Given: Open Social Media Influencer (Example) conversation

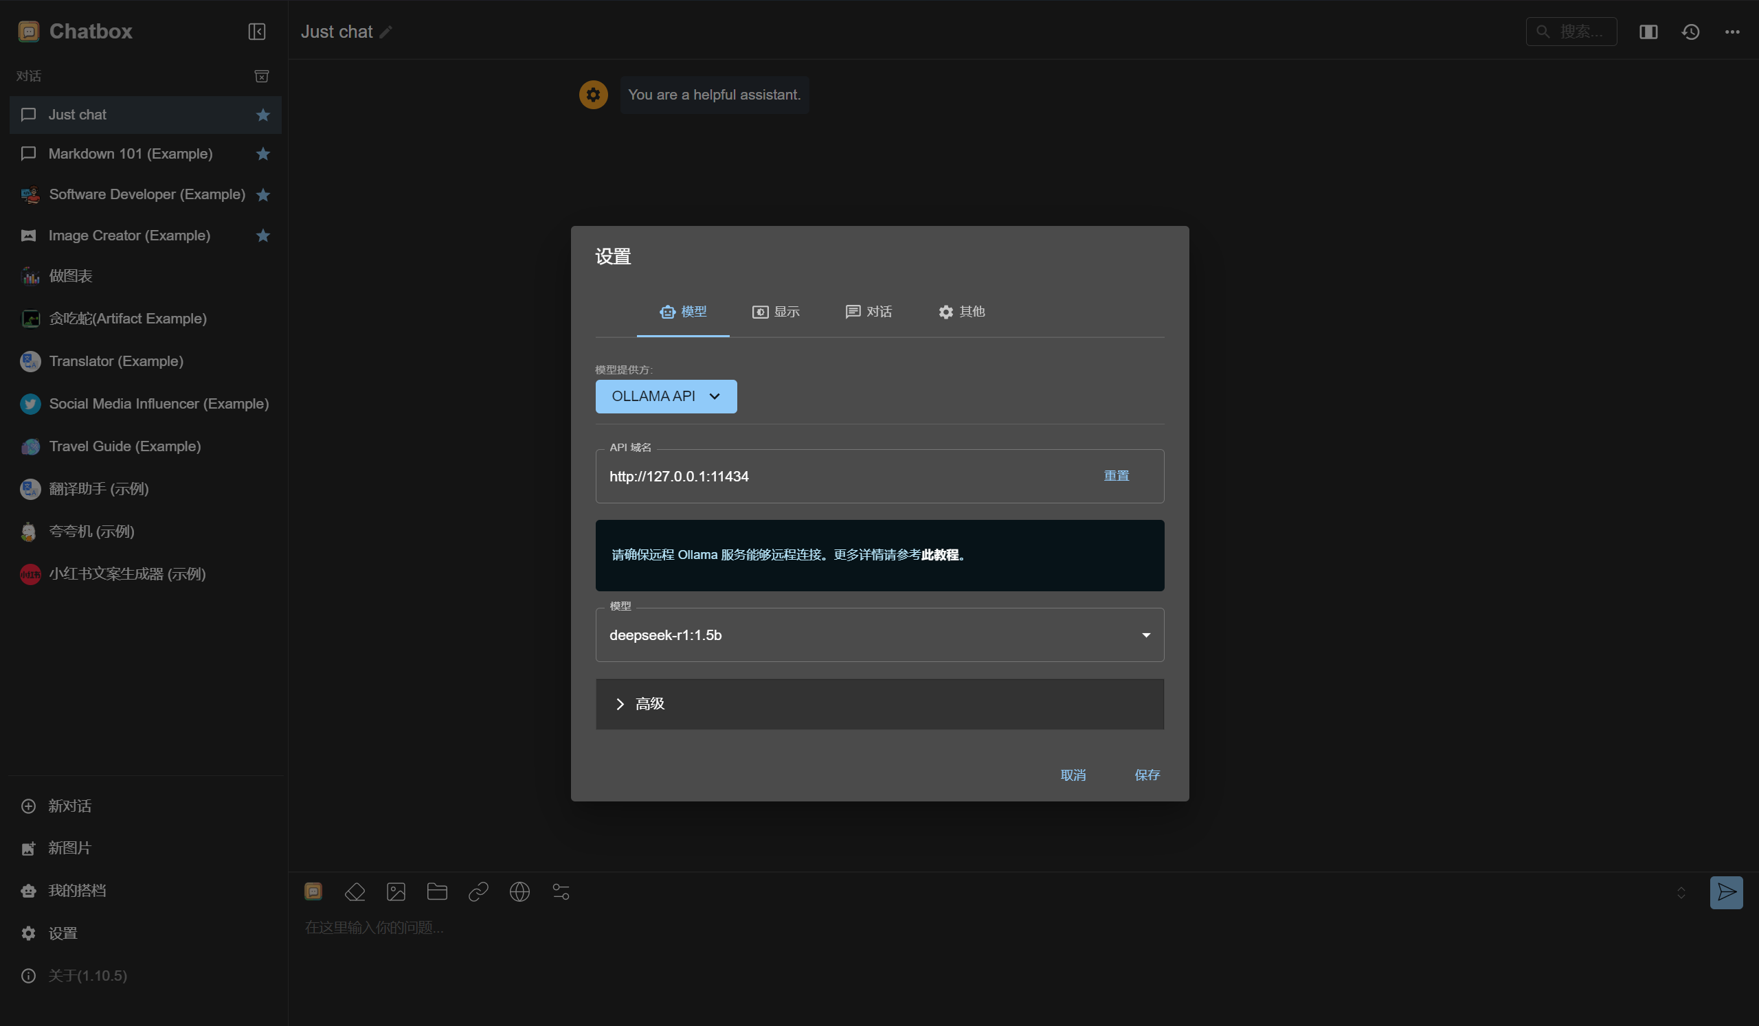Looking at the screenshot, I should click(145, 404).
